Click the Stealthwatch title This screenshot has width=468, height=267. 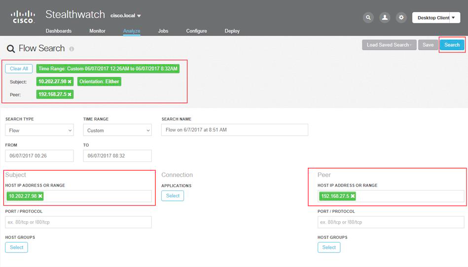[x=75, y=15]
